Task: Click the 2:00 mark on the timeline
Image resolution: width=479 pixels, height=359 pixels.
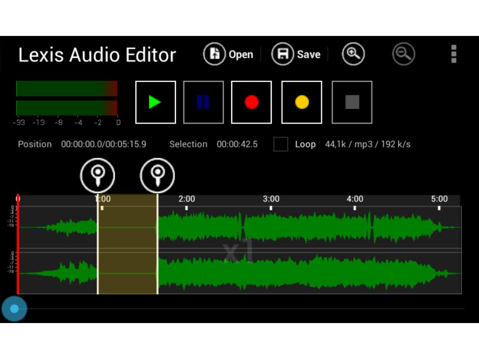Action: (x=187, y=199)
